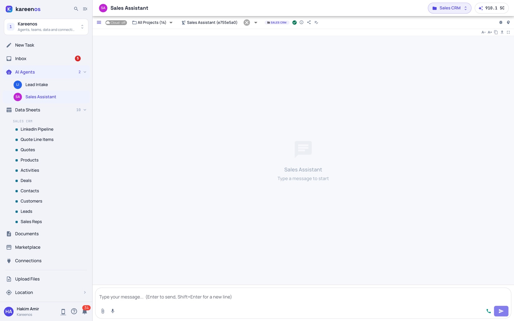Image resolution: width=514 pixels, height=321 pixels.
Task: Open the debug bug icon
Action: 501,22
